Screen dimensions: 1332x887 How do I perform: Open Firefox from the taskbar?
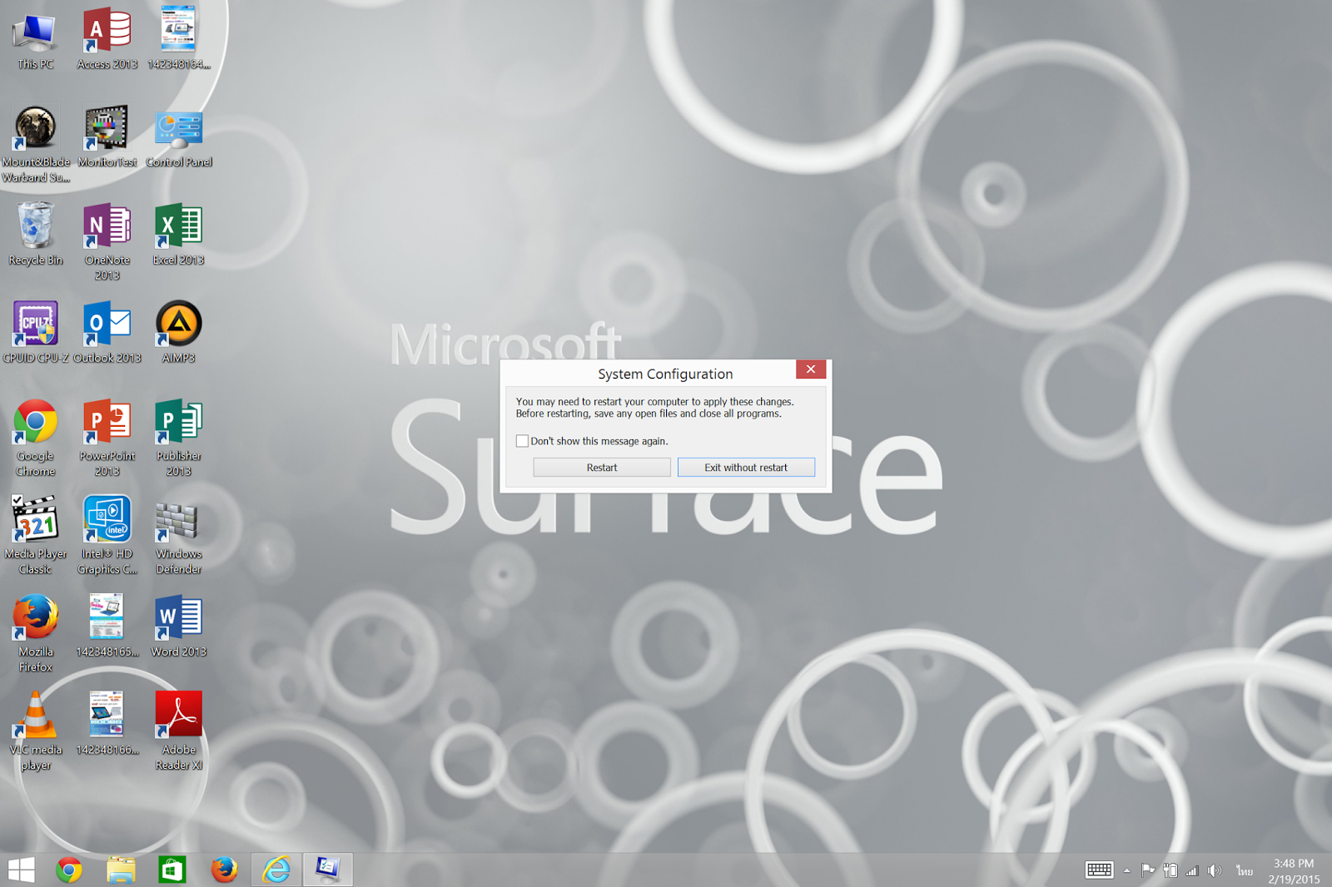click(224, 870)
